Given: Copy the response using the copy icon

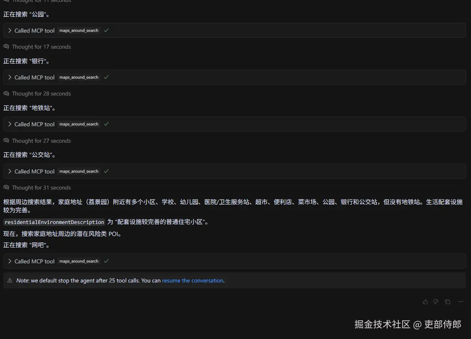Looking at the screenshot, I should coord(447,302).
